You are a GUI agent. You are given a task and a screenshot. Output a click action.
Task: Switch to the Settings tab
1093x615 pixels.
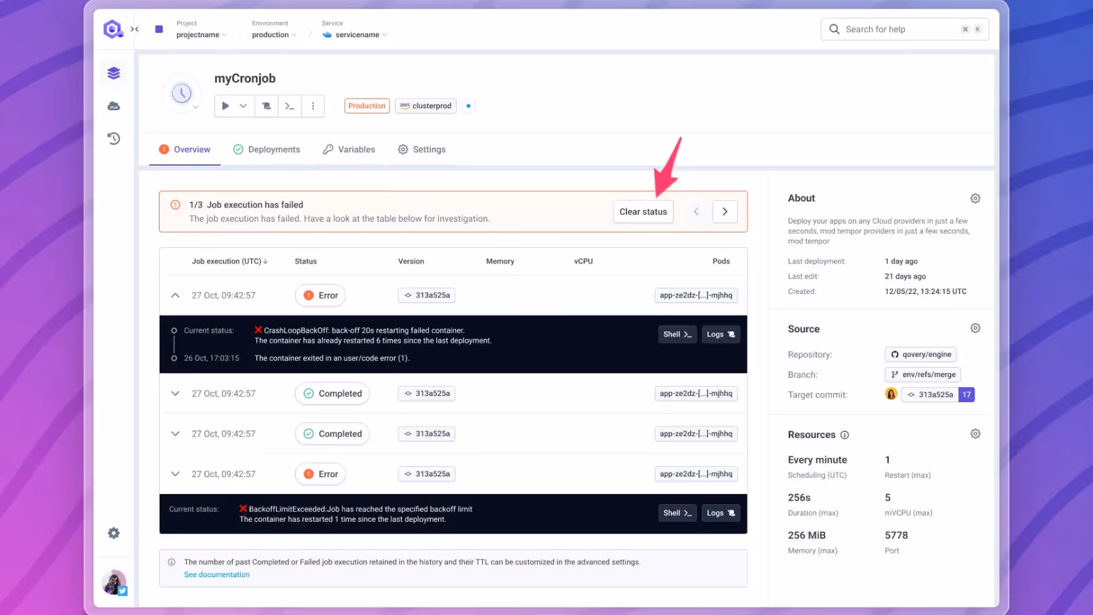point(422,149)
